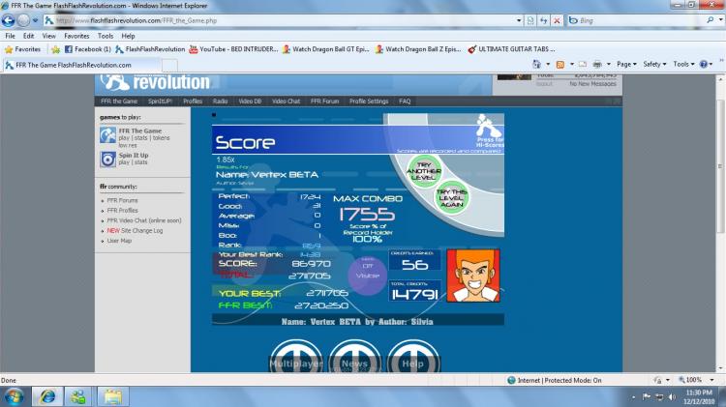Viewport: 726px width, 407px height.
Task: Click the Try This Level Again button
Action: pyautogui.click(x=451, y=198)
